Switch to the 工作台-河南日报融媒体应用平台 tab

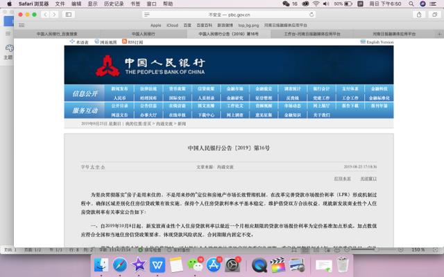point(312,34)
